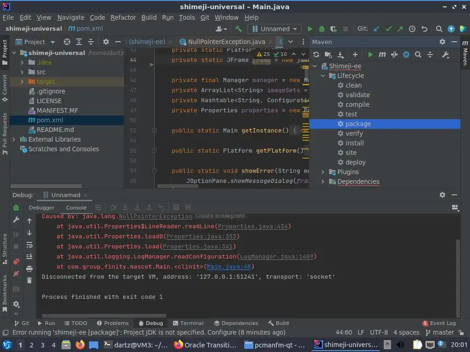The image size is (470, 352).
Task: Select the install lifecycle goal
Action: [385, 143]
